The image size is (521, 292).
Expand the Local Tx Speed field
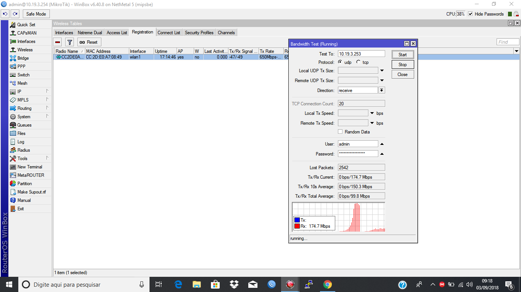372,113
